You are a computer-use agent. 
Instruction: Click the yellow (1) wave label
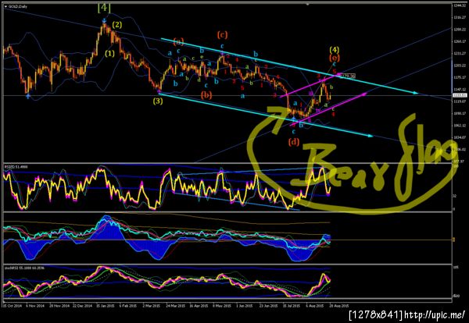[x=109, y=54]
